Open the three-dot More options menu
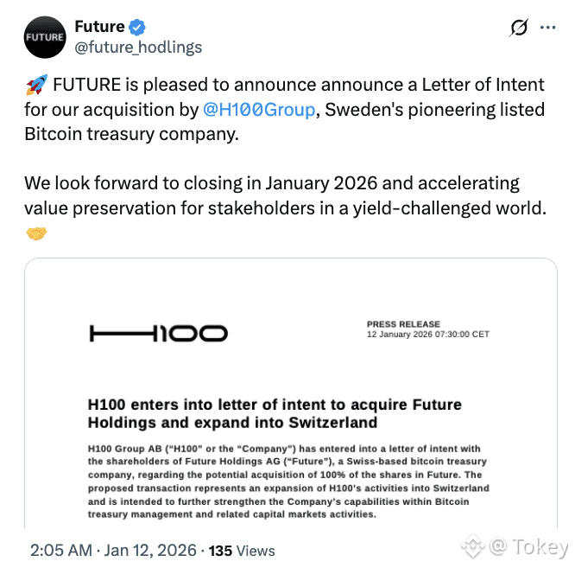The width and height of the screenshot is (575, 568). coord(547,28)
